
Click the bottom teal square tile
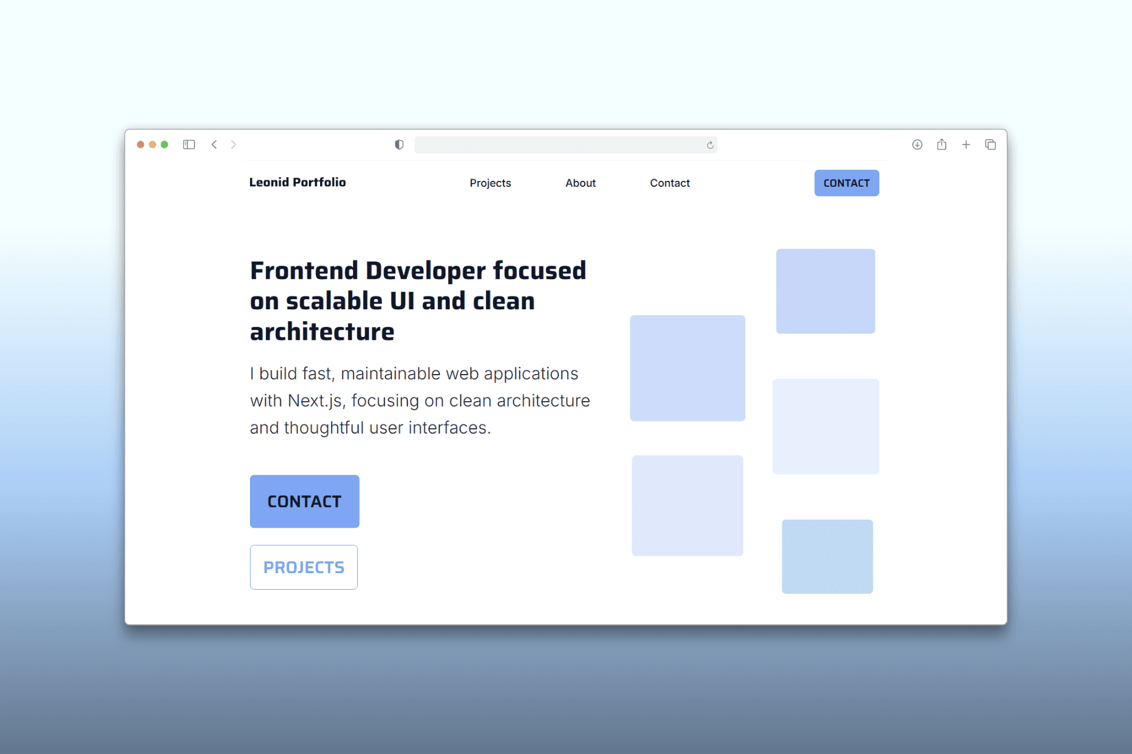[x=827, y=556]
